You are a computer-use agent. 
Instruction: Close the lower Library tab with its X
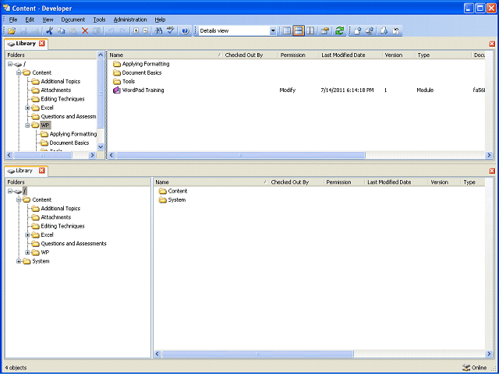point(42,171)
